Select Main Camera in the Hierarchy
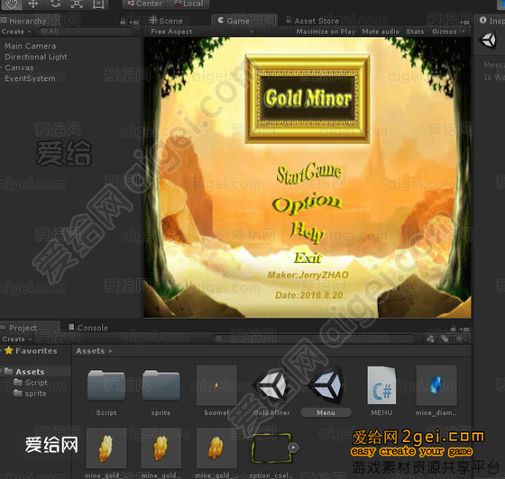 (x=31, y=46)
